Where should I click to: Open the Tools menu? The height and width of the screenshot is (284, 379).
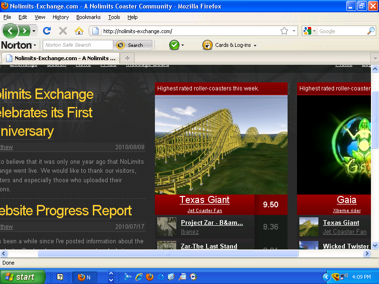[x=114, y=17]
